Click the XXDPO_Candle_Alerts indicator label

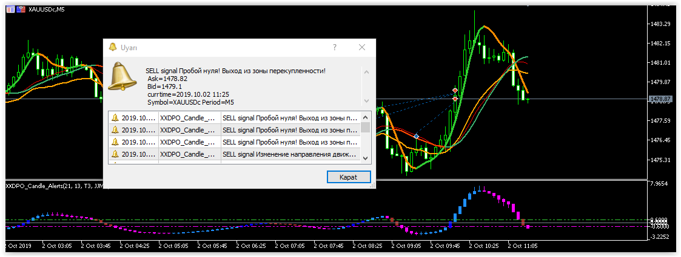(54, 186)
